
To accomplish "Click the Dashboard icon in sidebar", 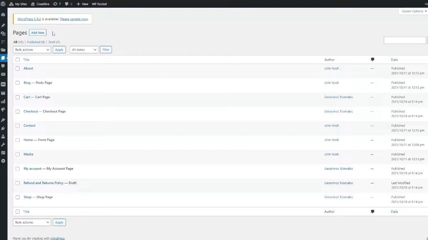I will 3,15.
